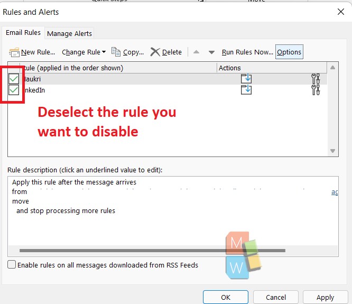Click the New Rule button

32,52
